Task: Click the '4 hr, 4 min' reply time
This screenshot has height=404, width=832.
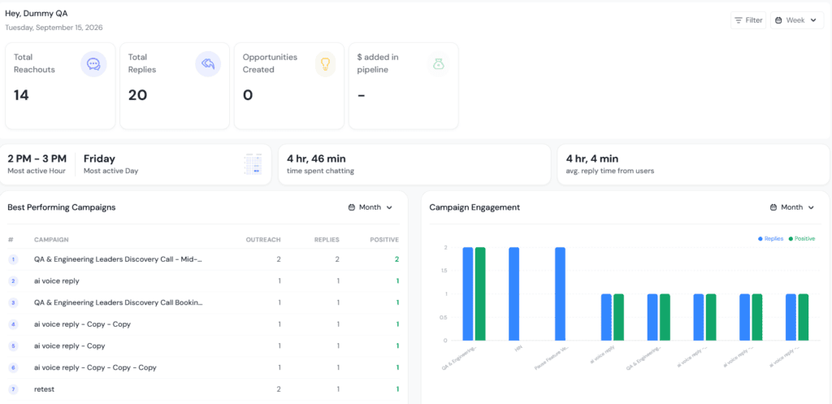Action: click(592, 159)
